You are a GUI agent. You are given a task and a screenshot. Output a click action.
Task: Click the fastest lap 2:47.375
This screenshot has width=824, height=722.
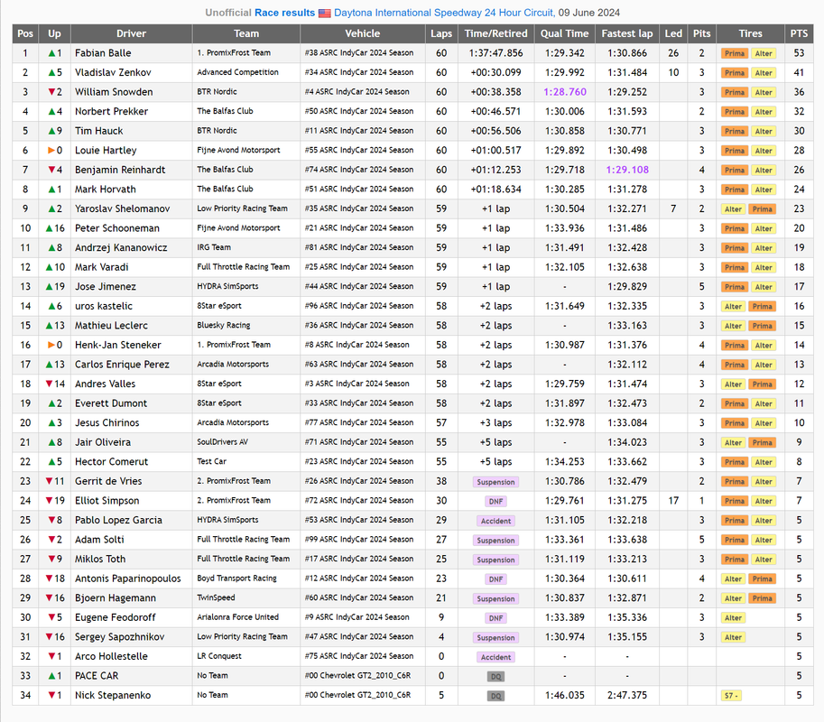point(627,695)
